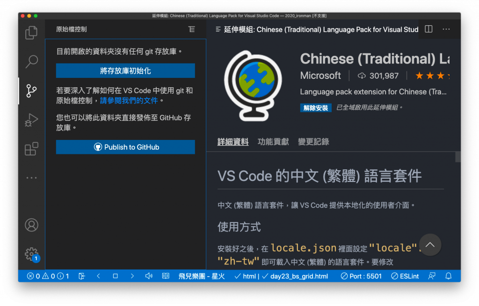479x306 pixels.
Task: Toggle source control view list icon
Action: coord(191,29)
